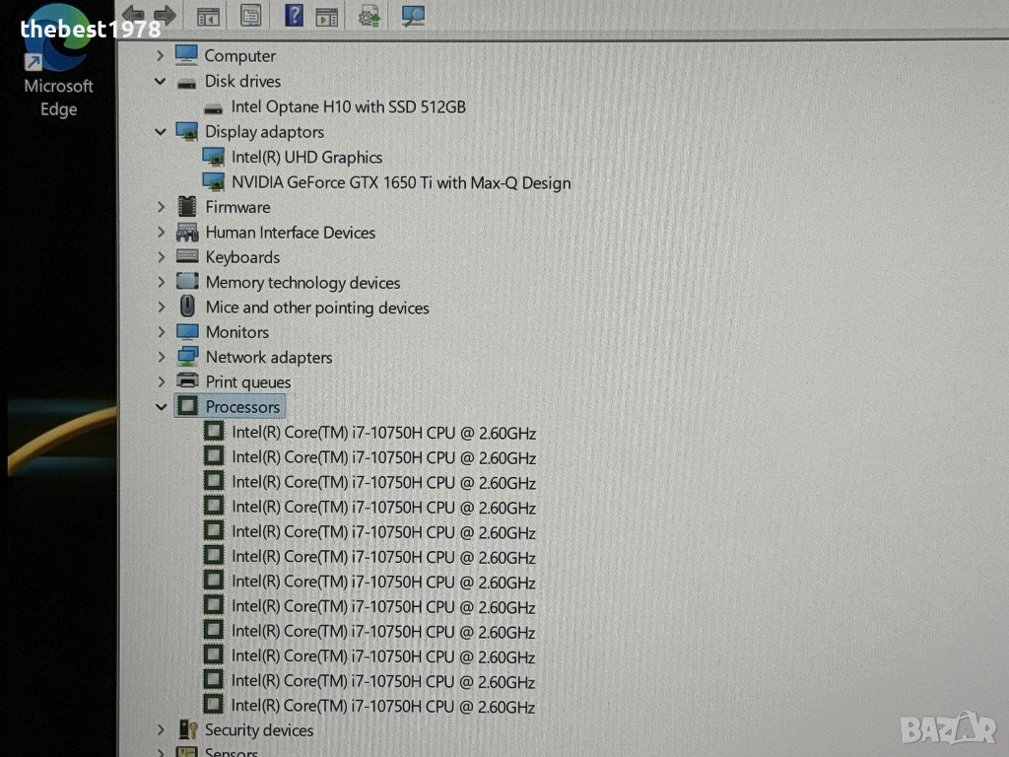Select the Human Interface Devices category

290,233
